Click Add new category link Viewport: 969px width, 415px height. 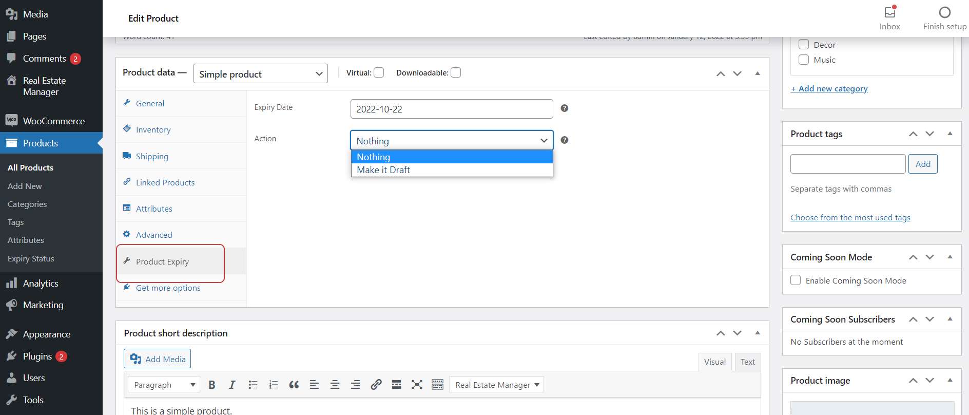(829, 88)
